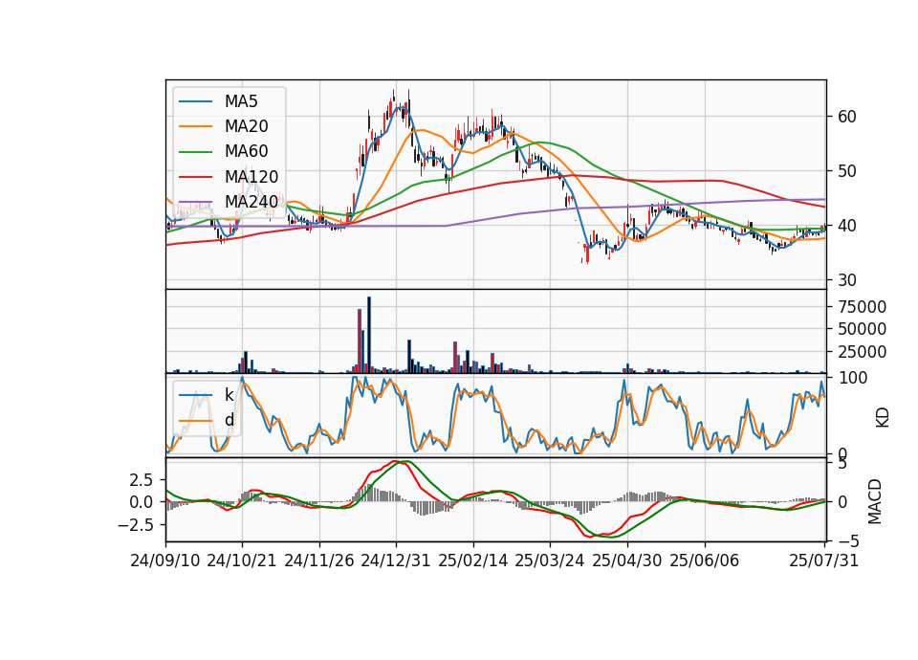Click the orange MA20 legend line
Screen dimensions: 918x660
coord(195,126)
